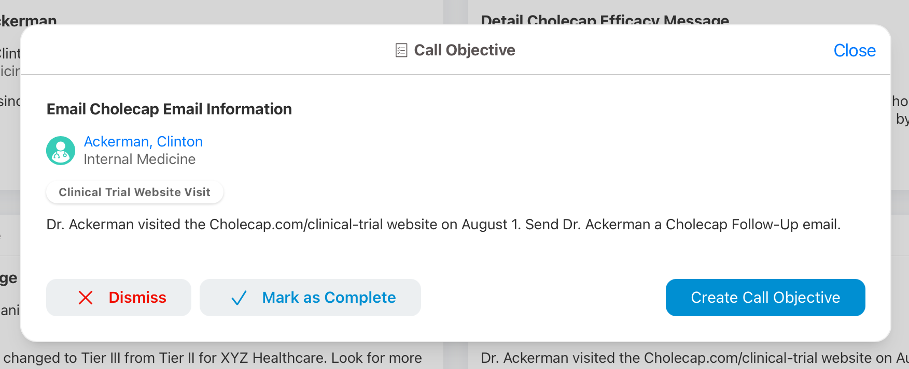Select the Email Cholecap Email Information heading
The width and height of the screenshot is (909, 369).
[169, 109]
